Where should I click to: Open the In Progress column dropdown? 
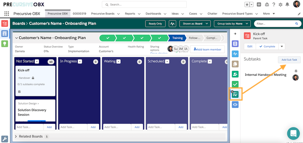pyautogui.click(x=80, y=62)
